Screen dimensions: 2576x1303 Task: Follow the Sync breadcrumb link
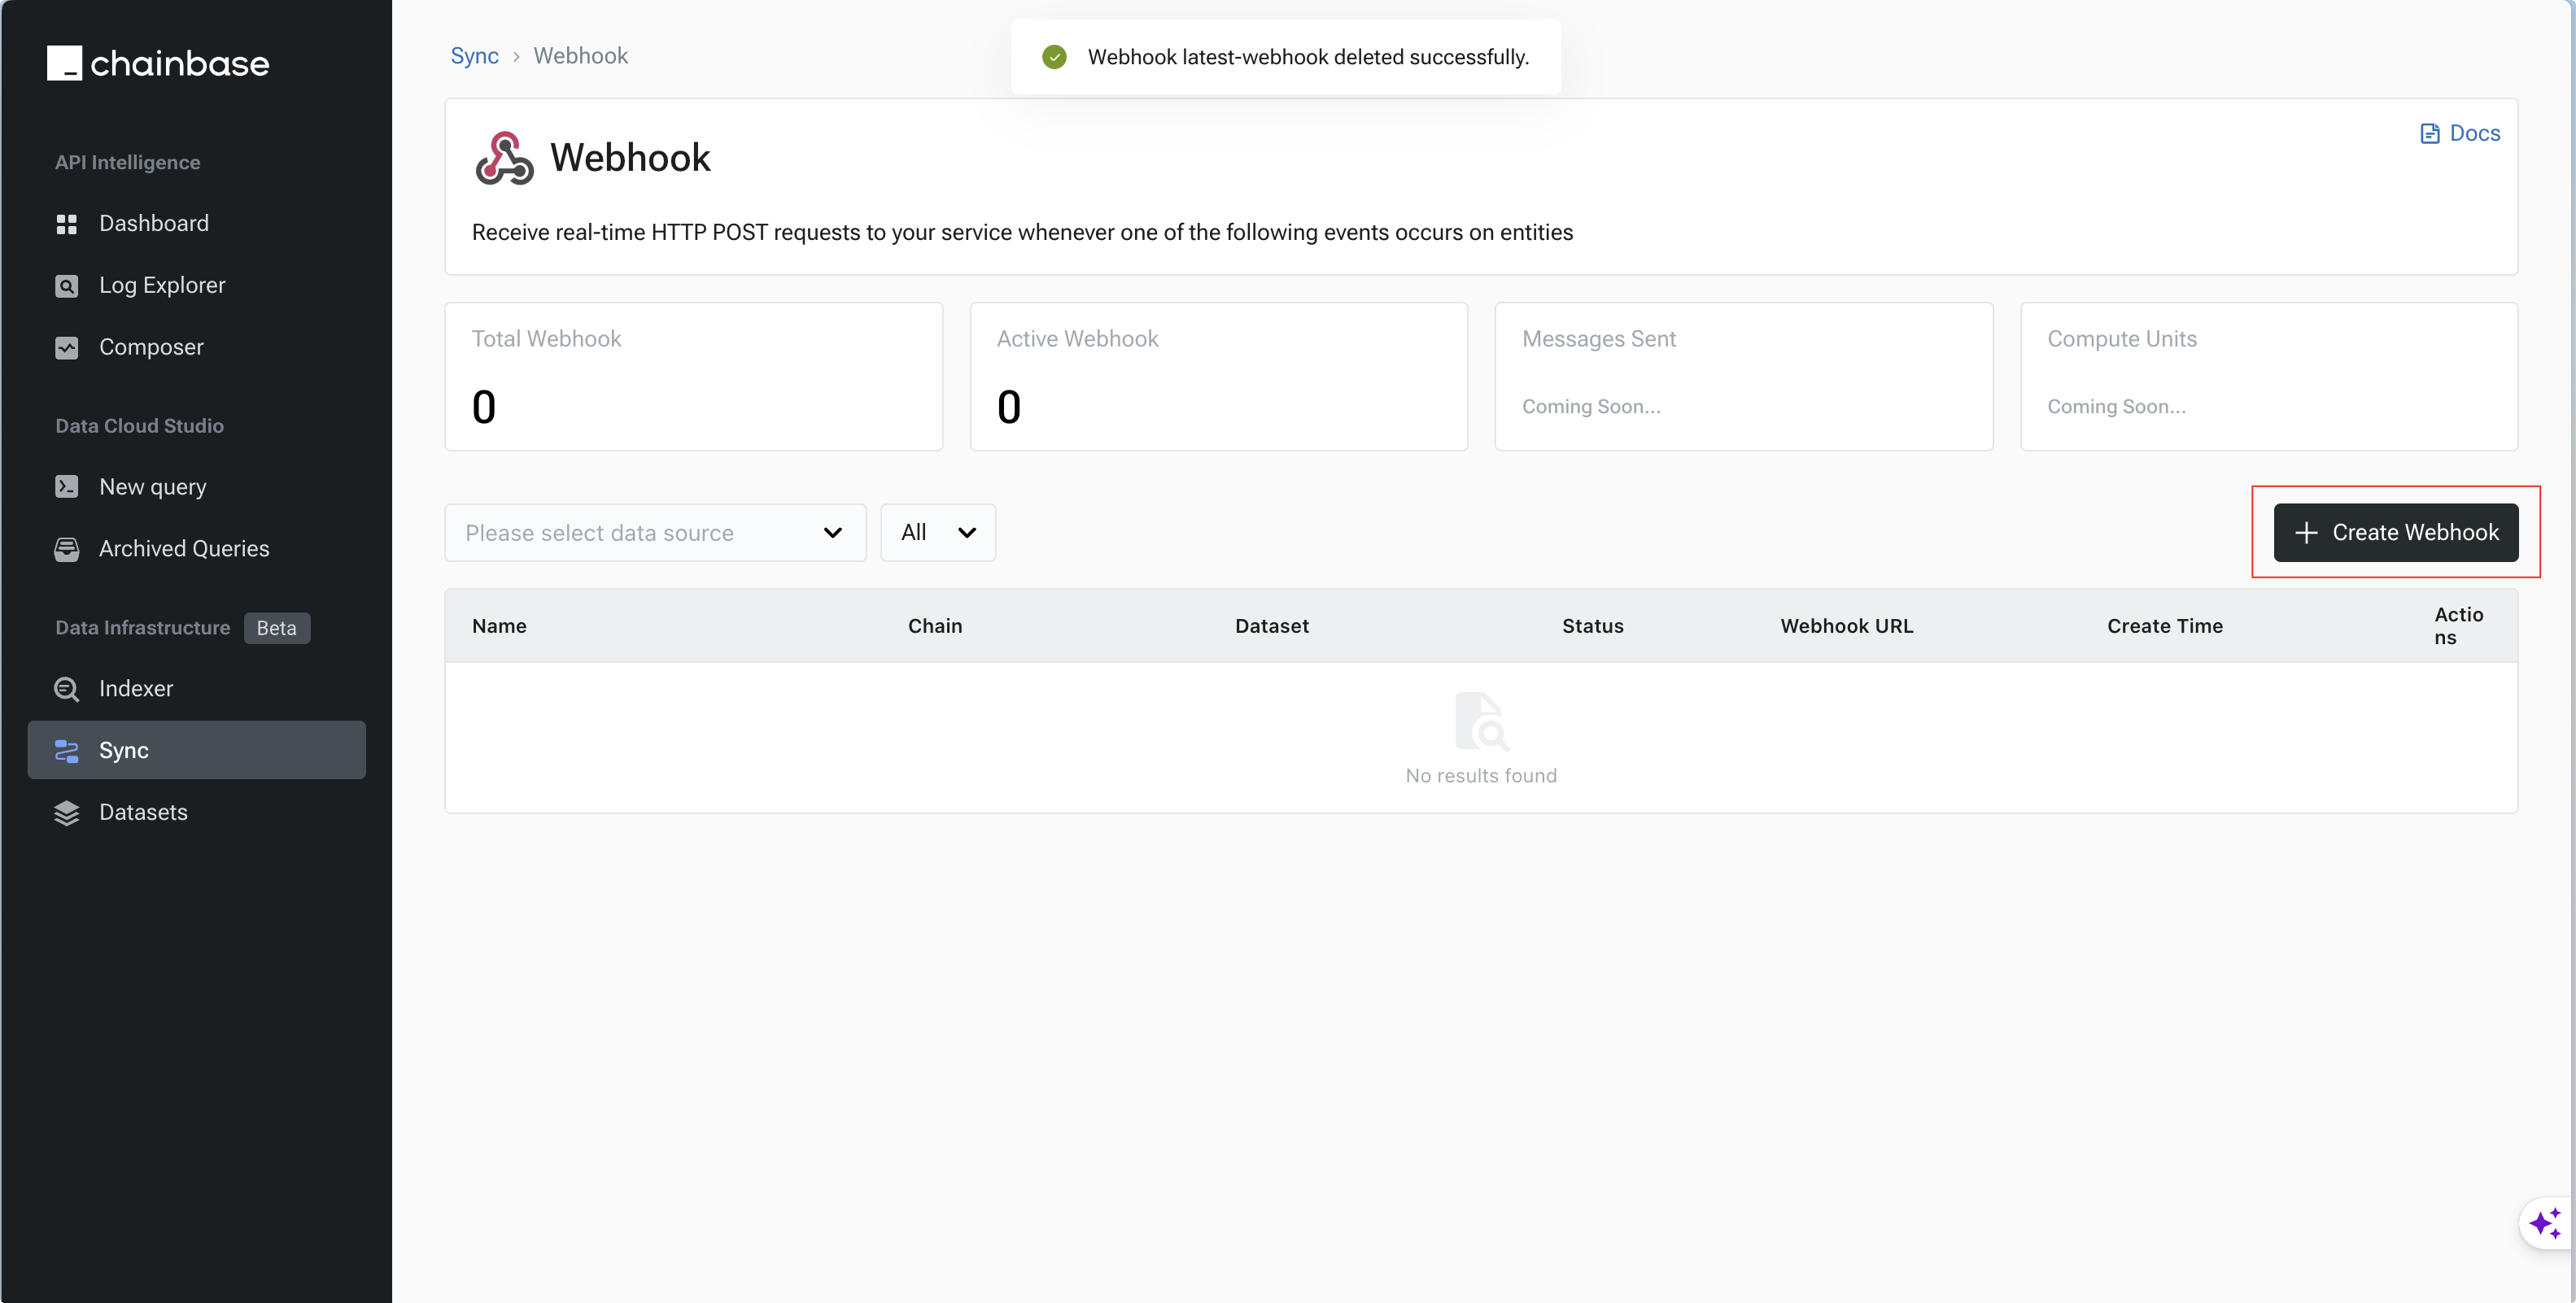[x=474, y=56]
